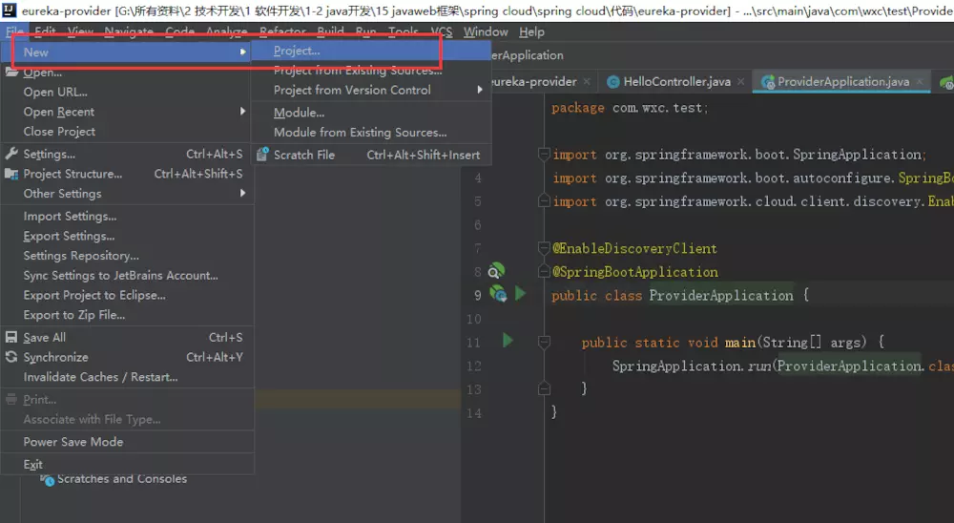The image size is (954, 523).
Task: Toggle Power Save Mode
Action: coord(127,442)
